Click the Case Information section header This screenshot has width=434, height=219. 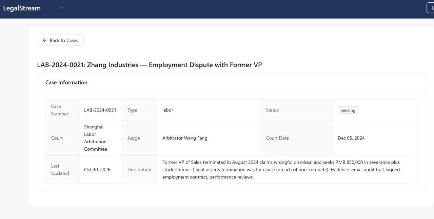coord(66,82)
